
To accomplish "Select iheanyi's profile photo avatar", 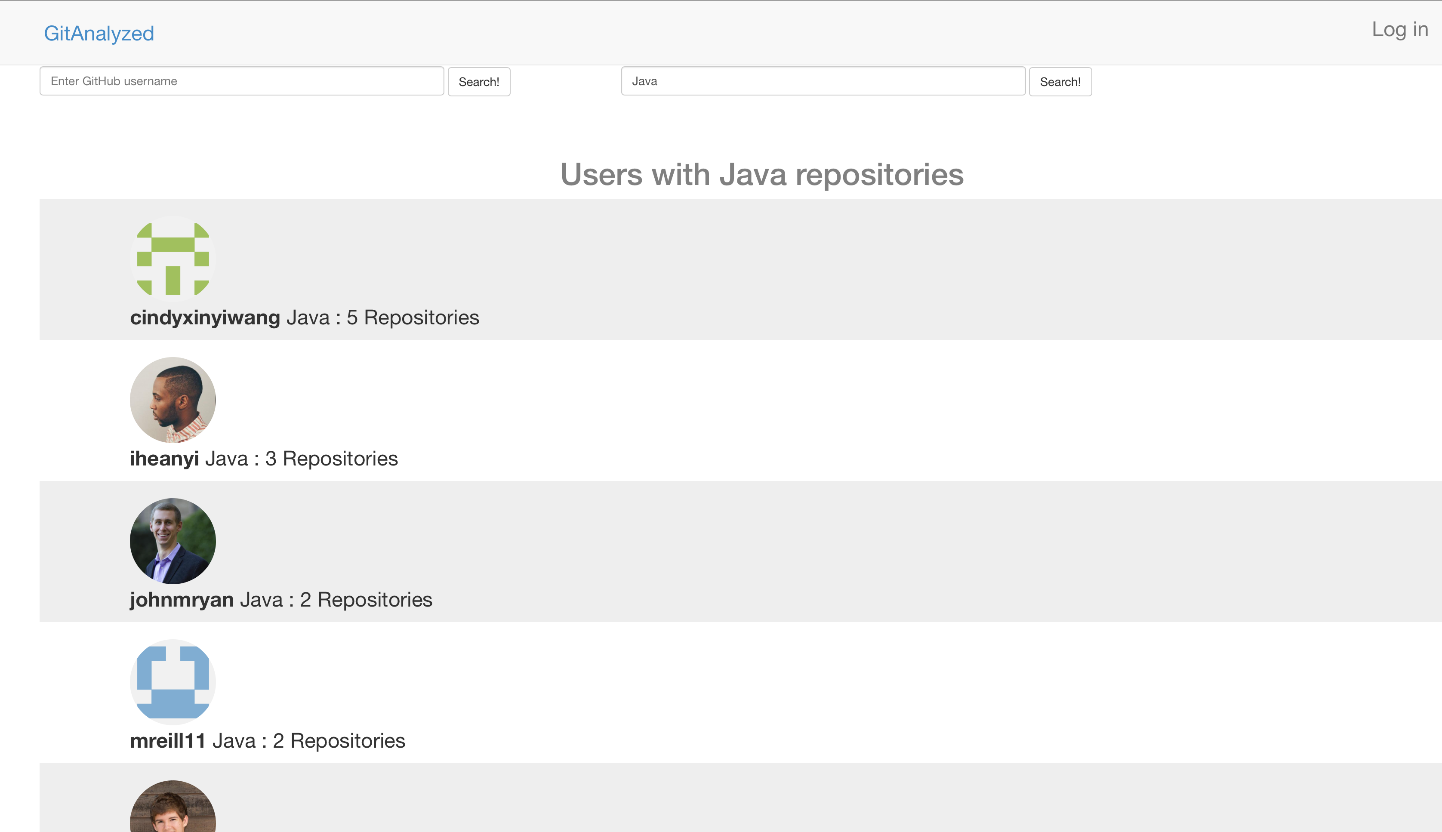I will (x=173, y=400).
